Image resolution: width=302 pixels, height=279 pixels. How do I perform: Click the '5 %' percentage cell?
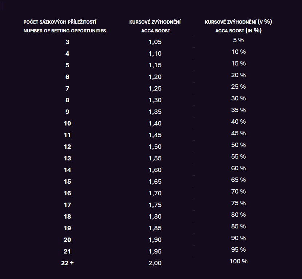[238, 40]
